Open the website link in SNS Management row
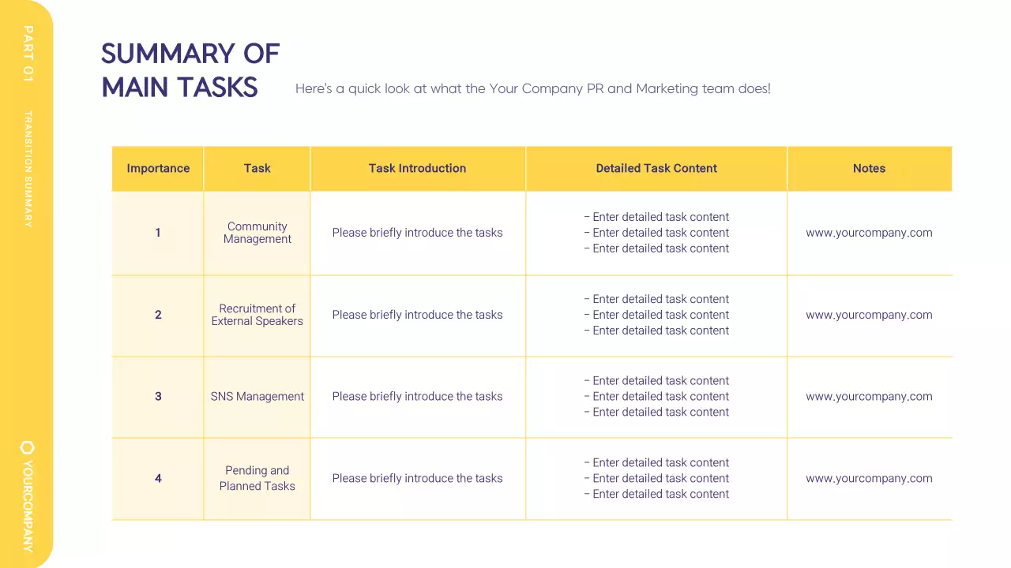Viewport: 1011px width, 568px height. click(869, 397)
